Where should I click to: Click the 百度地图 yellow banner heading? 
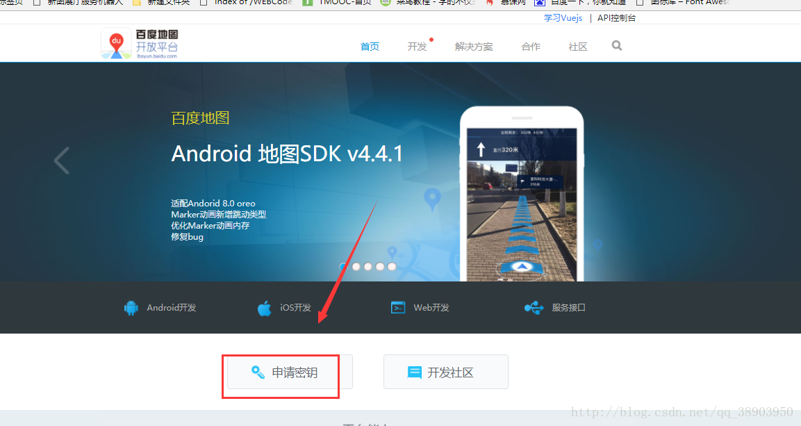(200, 118)
